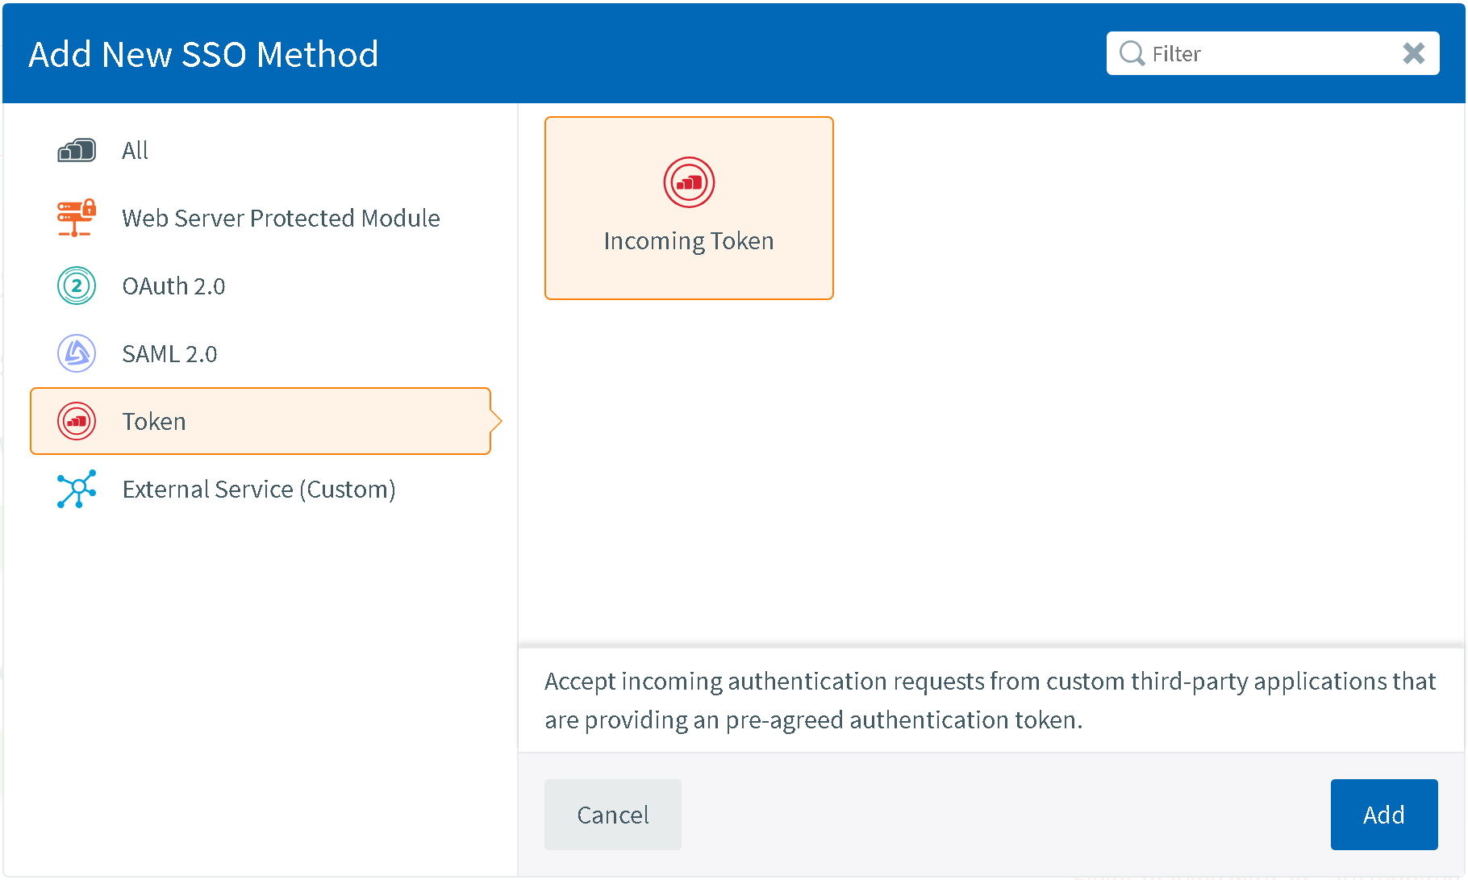Clear the filter using the X icon
The image size is (1468, 880).
coord(1413,53)
